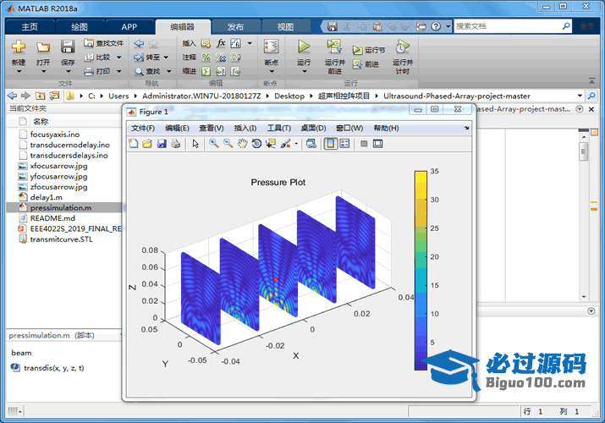605x423 pixels.
Task: Toggle the Show Plot Tools button
Action: pos(377,144)
